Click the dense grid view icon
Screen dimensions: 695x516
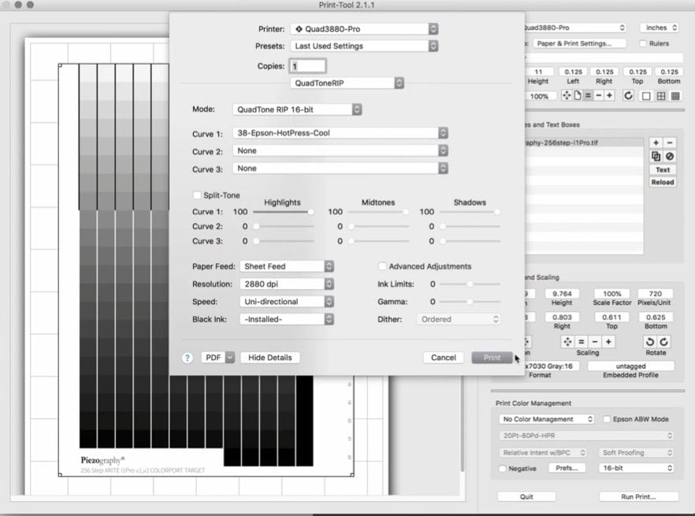[675, 96]
